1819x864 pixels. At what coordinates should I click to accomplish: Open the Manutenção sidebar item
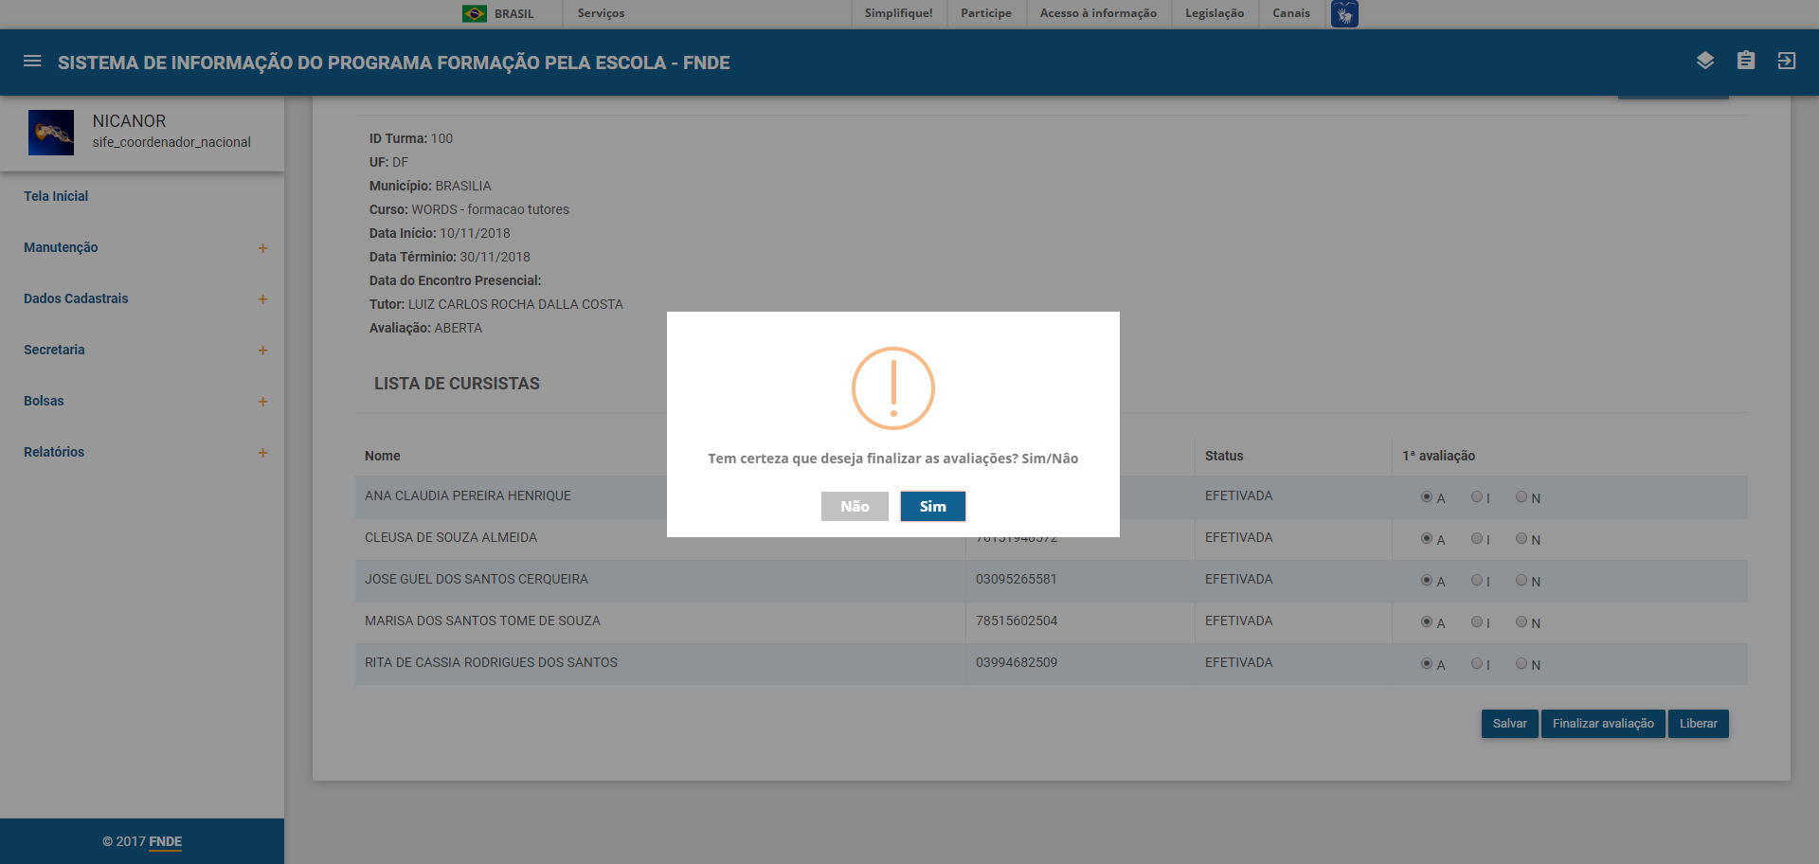point(61,247)
